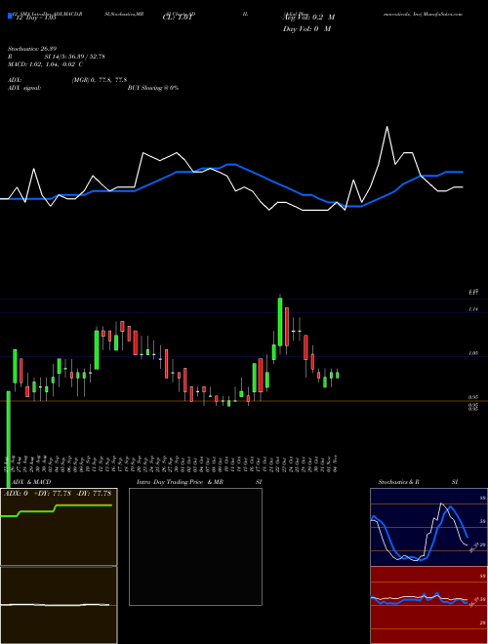Click the 'Intra Day Trading Price & MR' title

181,482
